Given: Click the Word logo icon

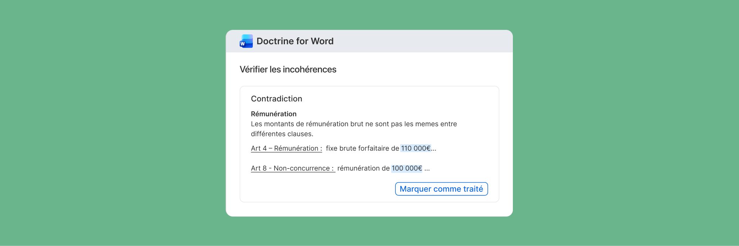Looking at the screenshot, I should (246, 41).
